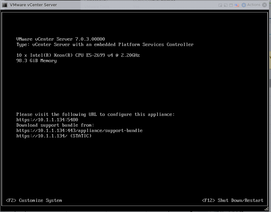Viewport: 271px width, 212px height.
Task: Click the appliance/support-bundle URL text
Action: point(79,130)
